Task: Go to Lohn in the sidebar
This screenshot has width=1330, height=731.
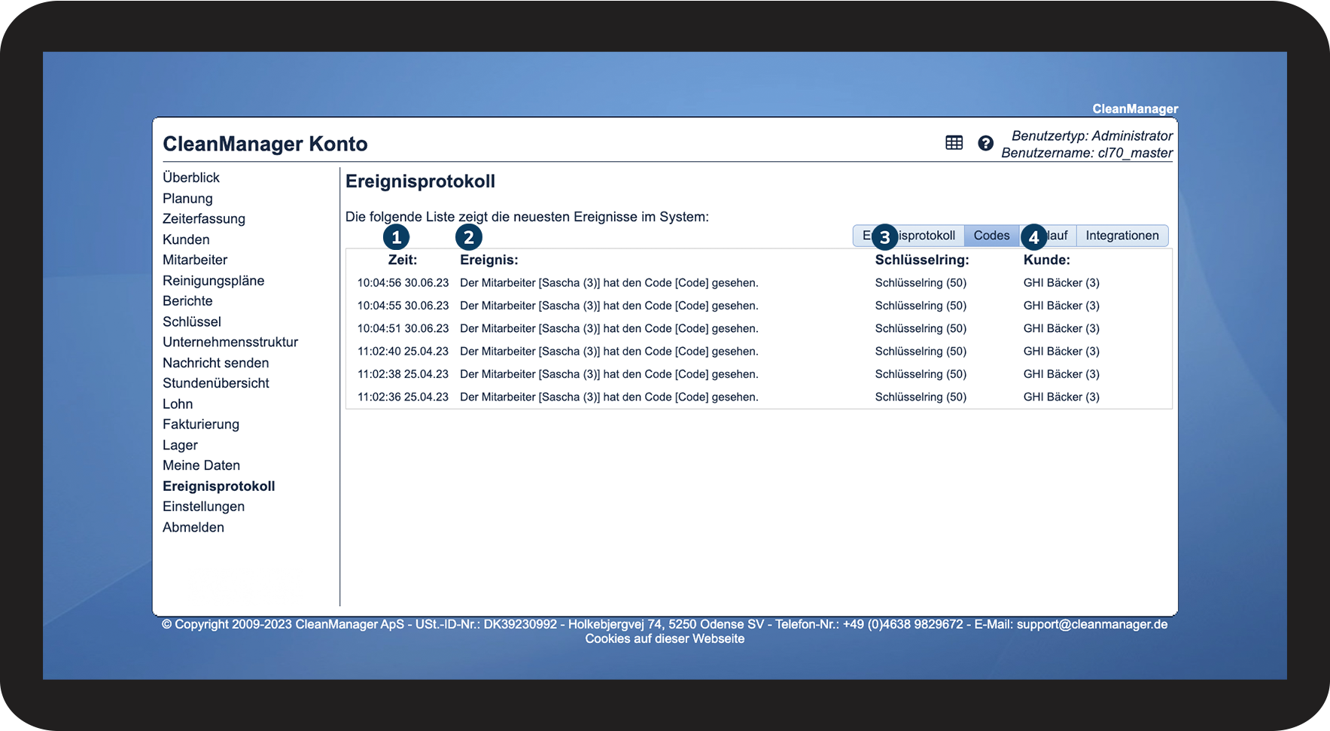Action: 178,404
